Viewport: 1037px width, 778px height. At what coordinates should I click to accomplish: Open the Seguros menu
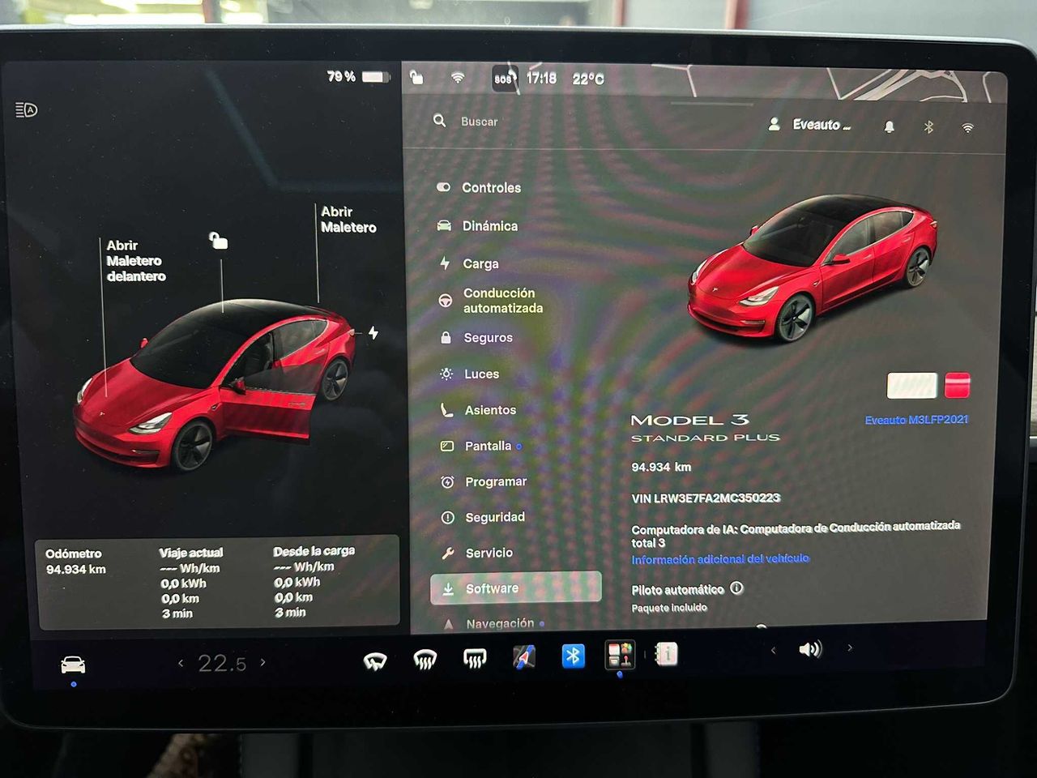[476, 337]
